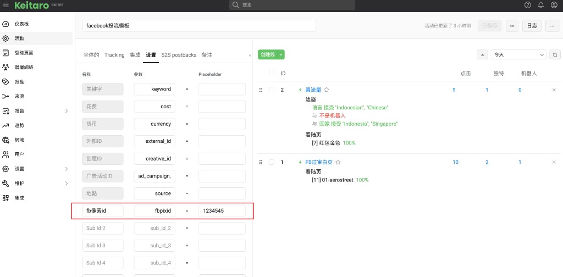Click the fb像素id name field
The image size is (563, 277).
click(103, 211)
